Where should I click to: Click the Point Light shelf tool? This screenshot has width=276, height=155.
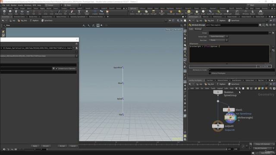tap(139, 12)
